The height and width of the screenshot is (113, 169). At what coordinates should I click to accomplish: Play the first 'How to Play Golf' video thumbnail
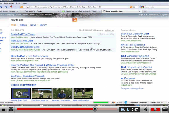point(21,93)
